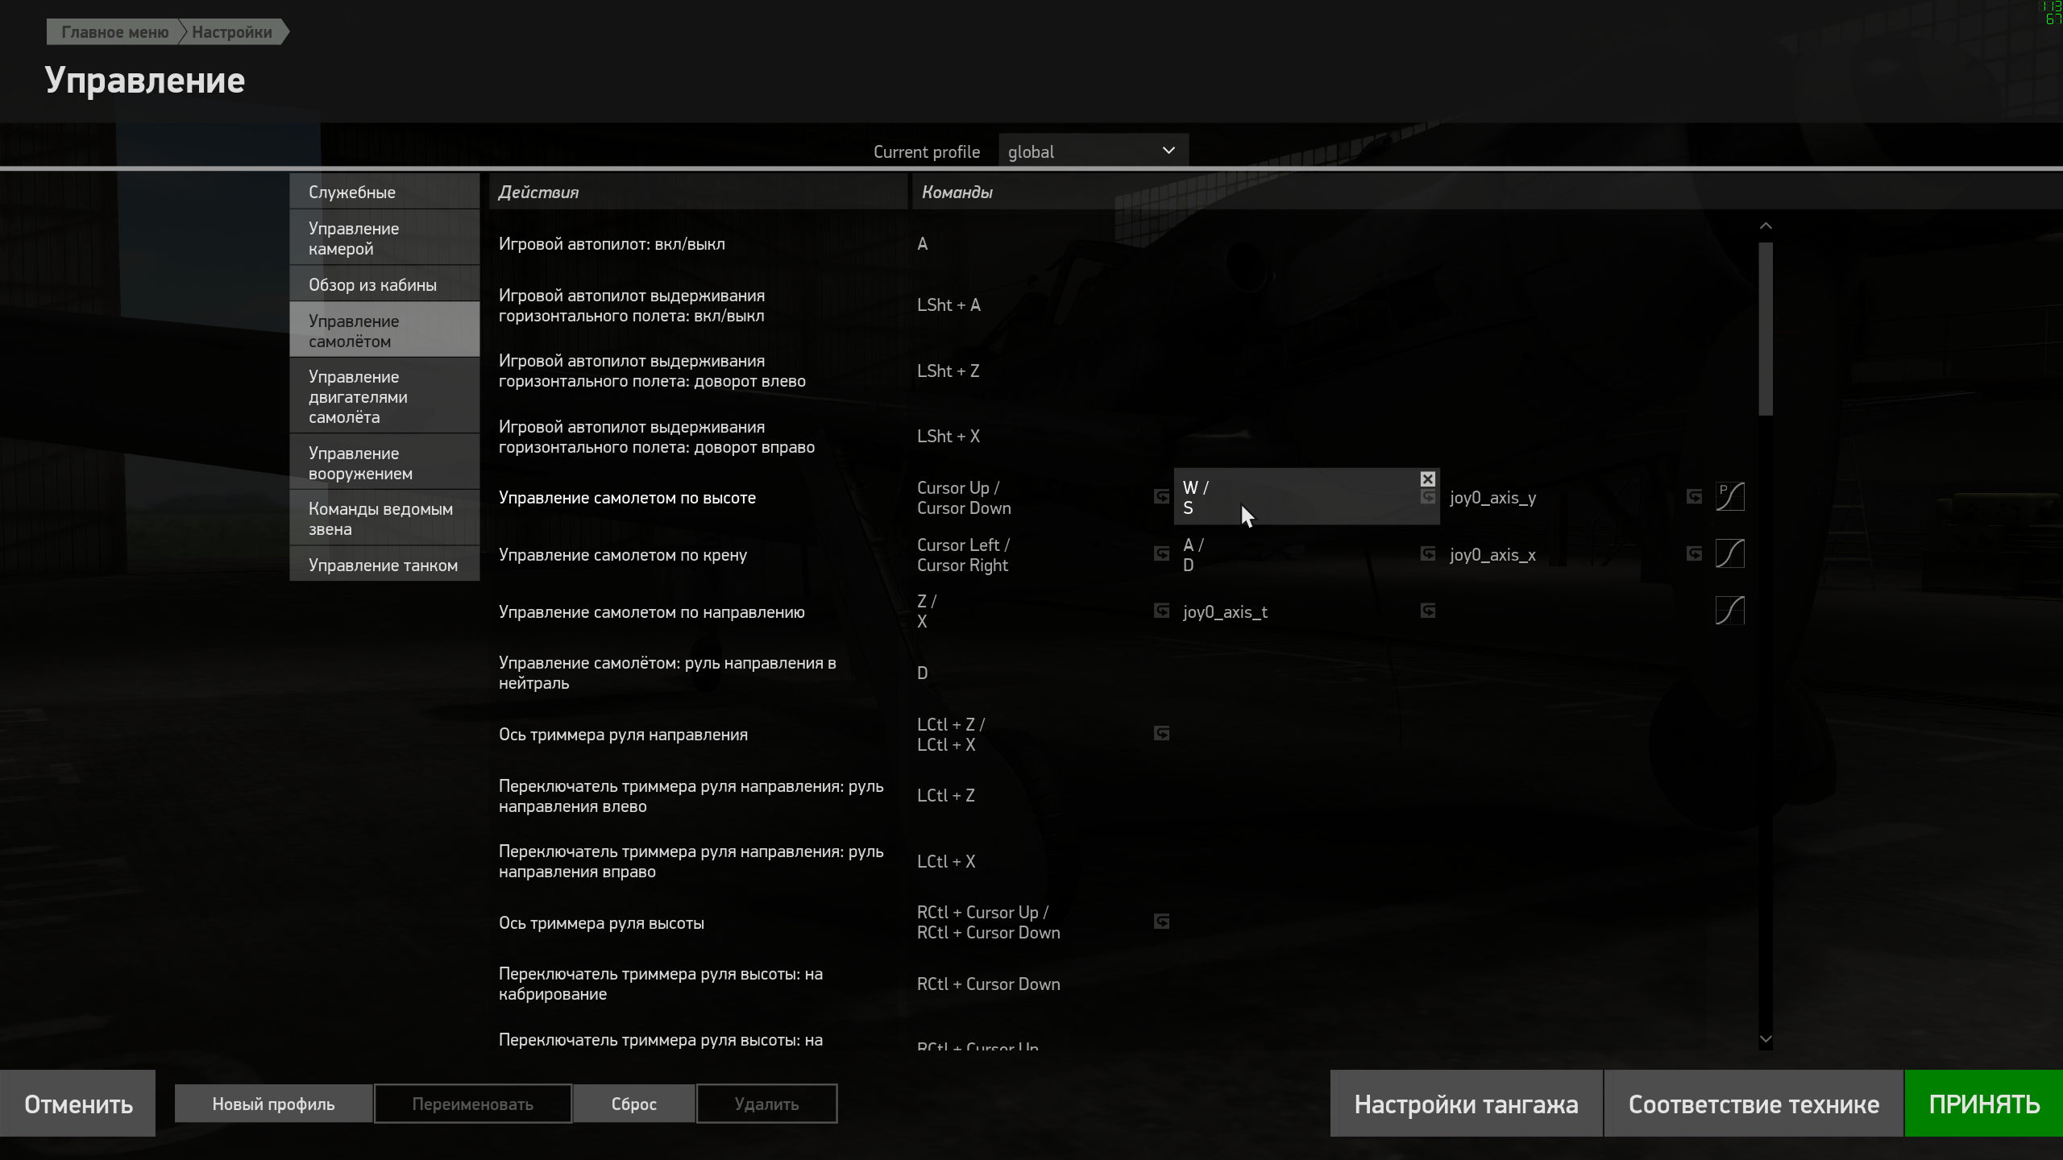Click the vertical scrollbar thumb

coord(1766,329)
